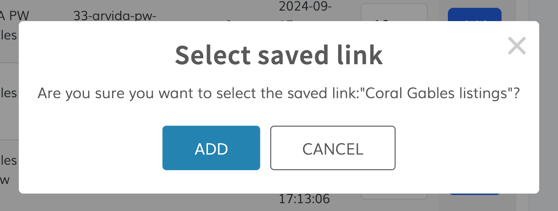Click the dimmed blue Add button behind dialog
558x211 pixels.
tap(474, 14)
